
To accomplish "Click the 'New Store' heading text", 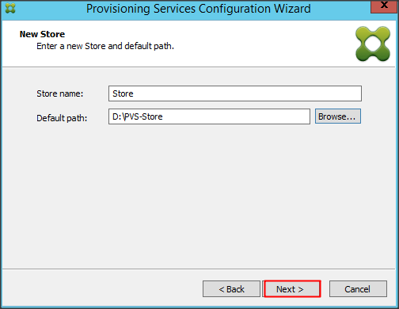I will point(42,34).
